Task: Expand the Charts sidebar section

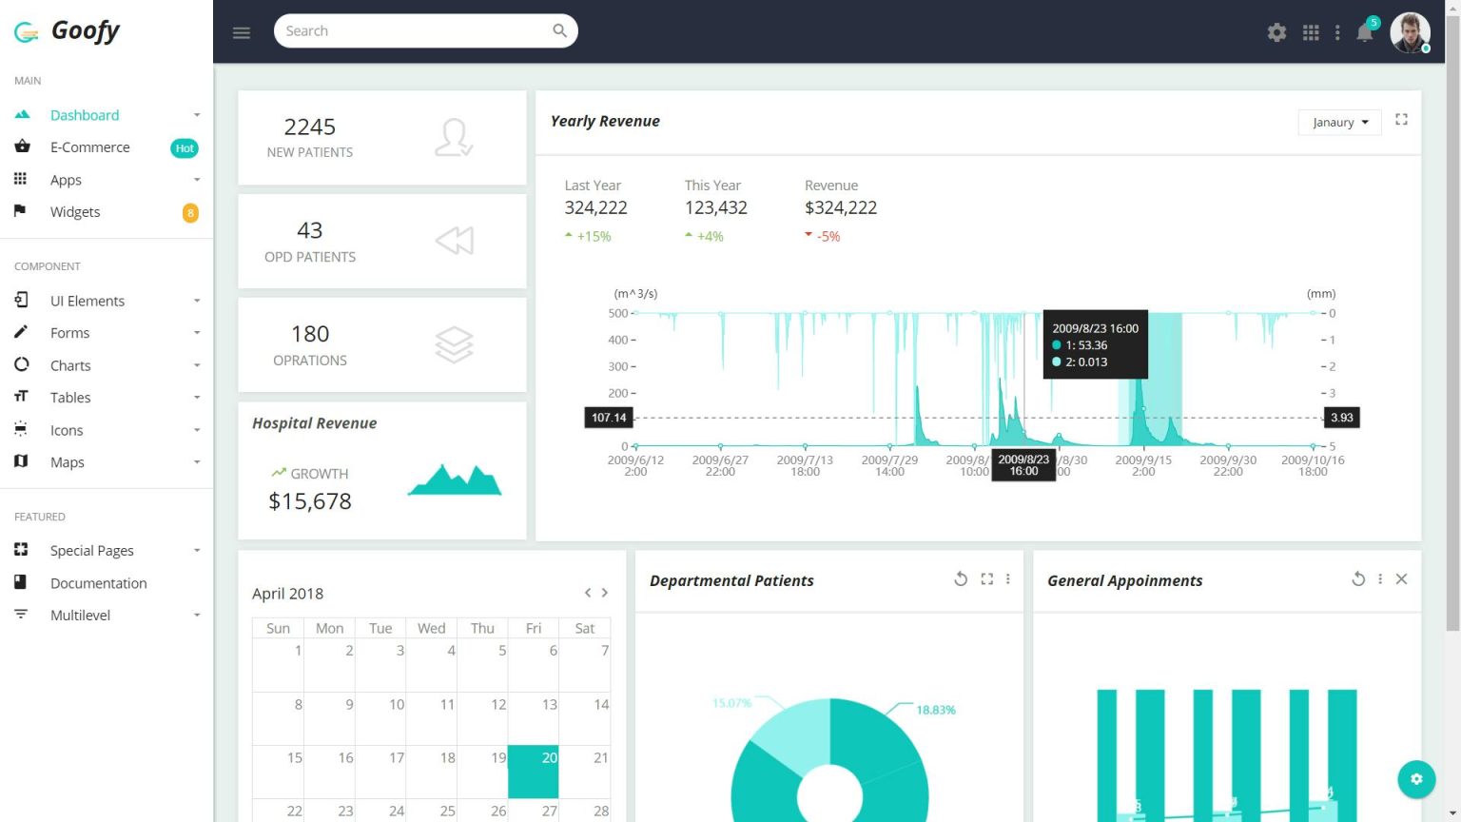Action: (70, 364)
